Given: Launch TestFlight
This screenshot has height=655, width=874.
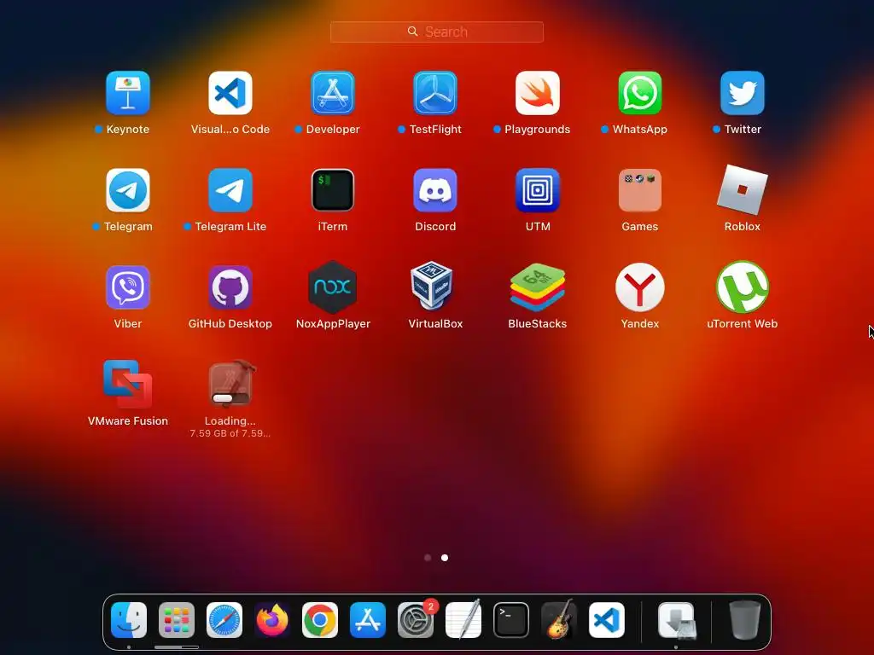Looking at the screenshot, I should (435, 93).
